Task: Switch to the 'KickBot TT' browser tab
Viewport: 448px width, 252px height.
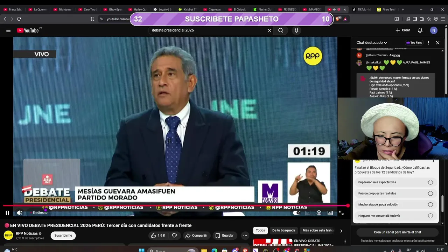Action: (x=188, y=9)
